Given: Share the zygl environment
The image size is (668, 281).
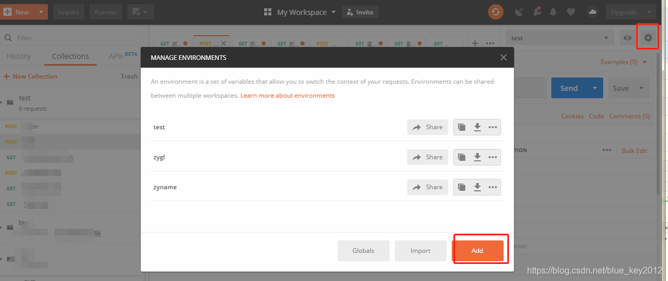Looking at the screenshot, I should [x=428, y=157].
